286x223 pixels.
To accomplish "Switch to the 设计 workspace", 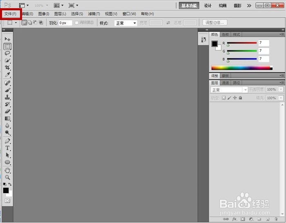I will (x=208, y=6).
